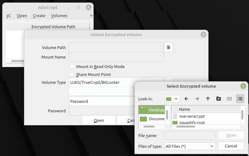
Task: Open the zC menu in zuluCrypt
Action: 9,16
